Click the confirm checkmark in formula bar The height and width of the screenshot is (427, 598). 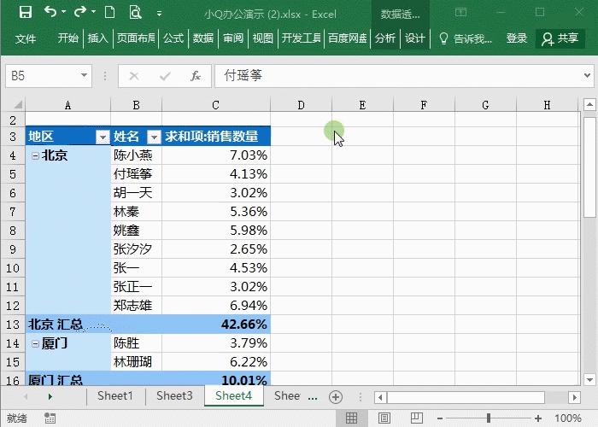165,76
